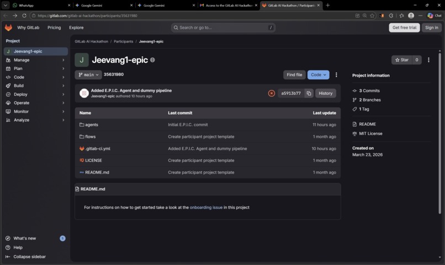Open the MIT License link
The image size is (445, 265).
[x=370, y=133]
